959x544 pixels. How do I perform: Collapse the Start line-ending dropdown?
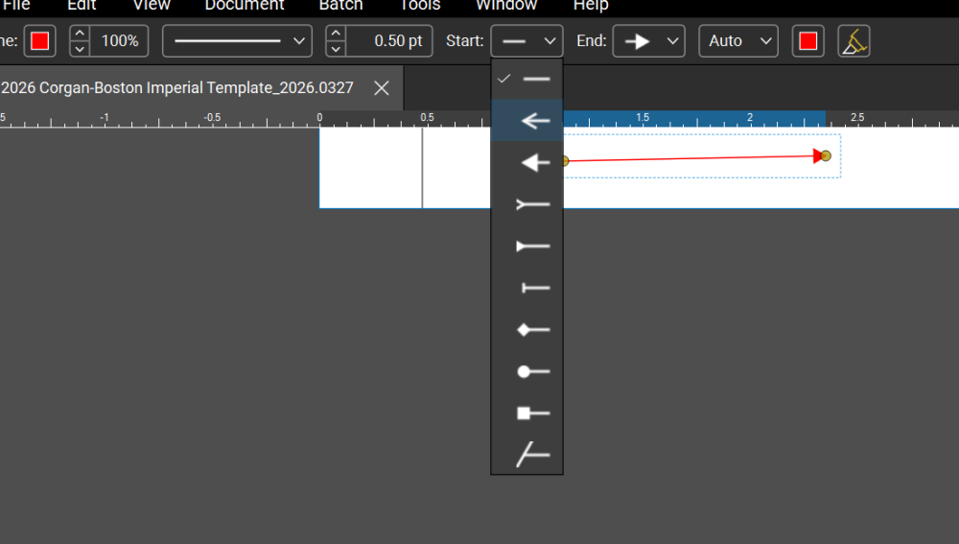point(526,41)
